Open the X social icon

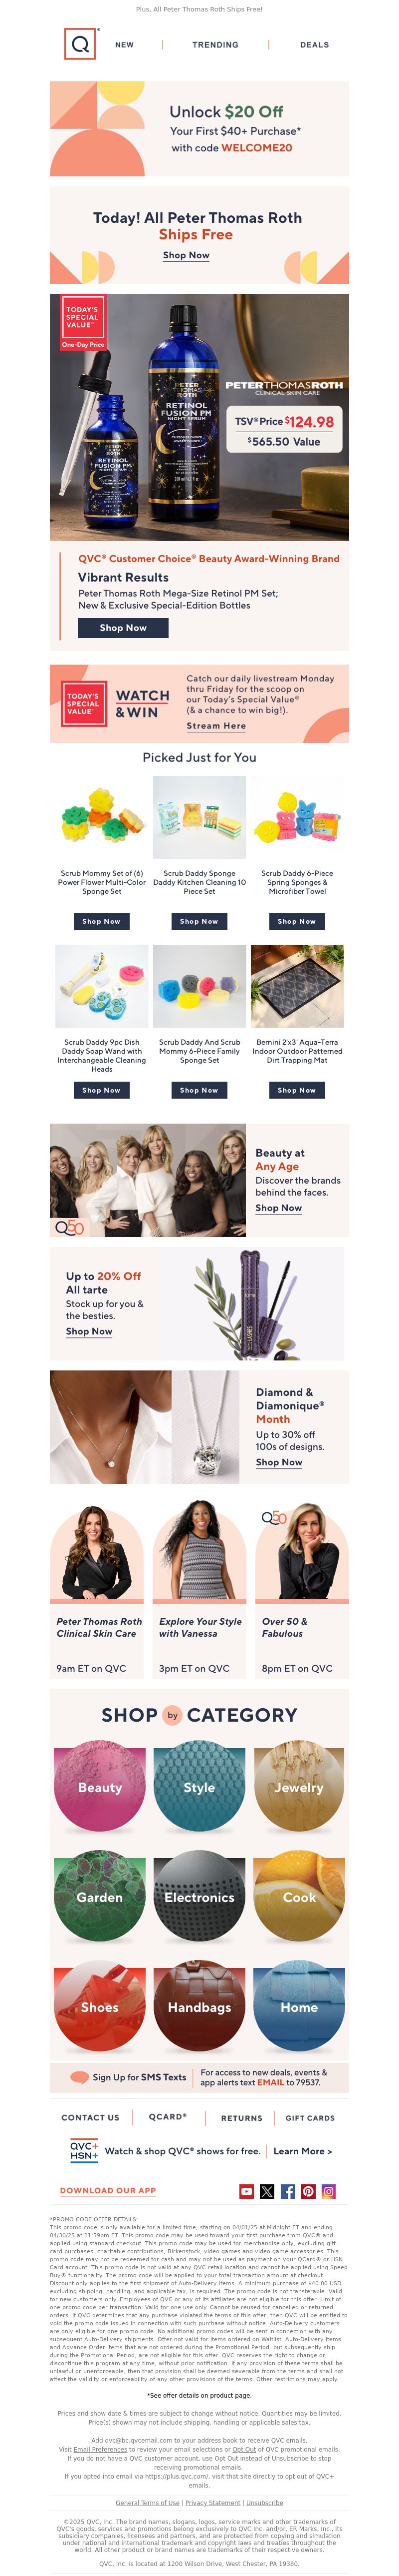[267, 2191]
